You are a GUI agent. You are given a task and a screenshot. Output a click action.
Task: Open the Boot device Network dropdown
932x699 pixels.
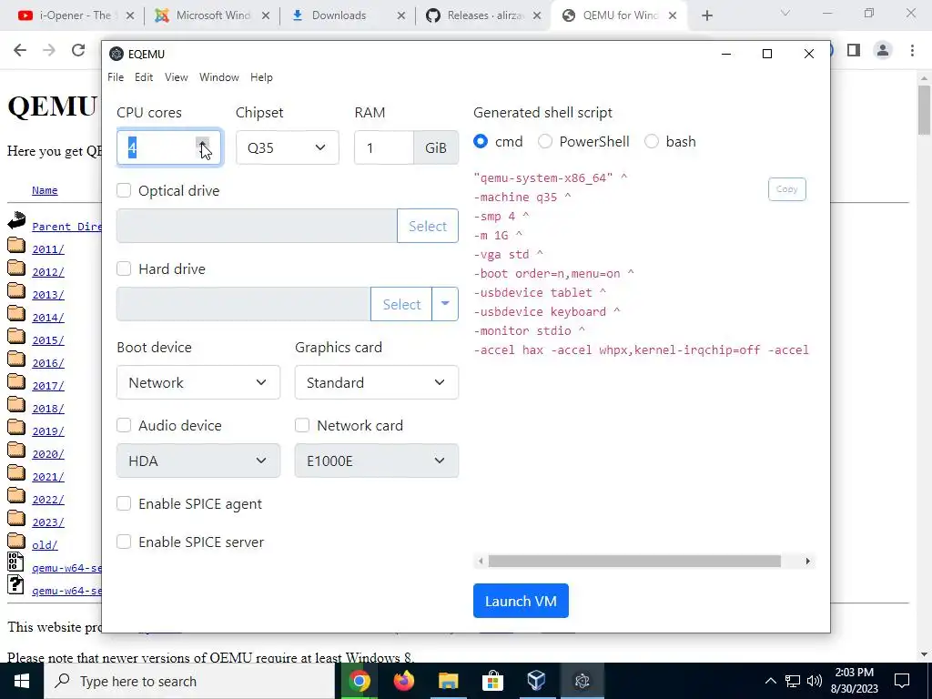click(x=198, y=382)
